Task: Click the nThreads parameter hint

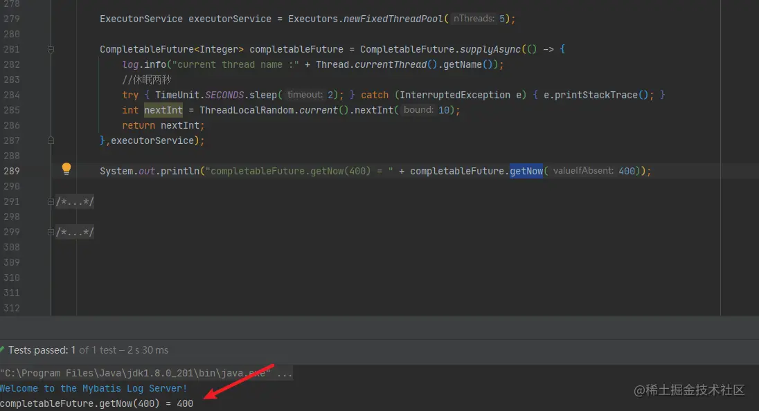Action: [x=474, y=19]
